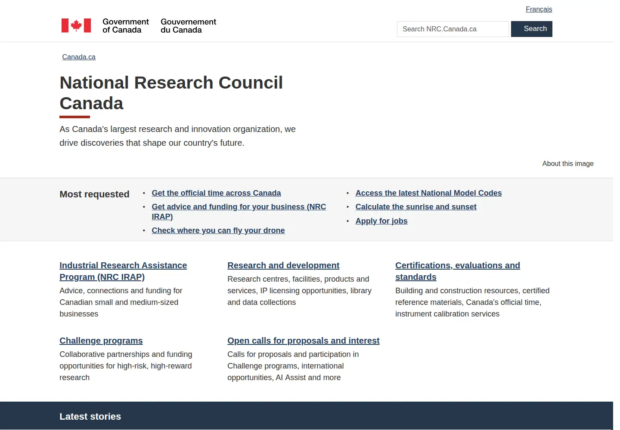Open the Challenge programs link
620x430 pixels.
coord(101,341)
